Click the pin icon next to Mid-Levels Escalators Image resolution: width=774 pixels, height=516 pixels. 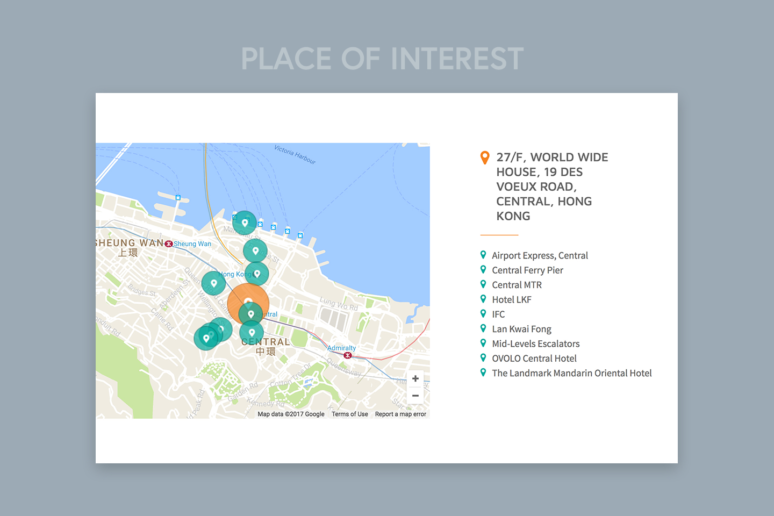click(483, 343)
